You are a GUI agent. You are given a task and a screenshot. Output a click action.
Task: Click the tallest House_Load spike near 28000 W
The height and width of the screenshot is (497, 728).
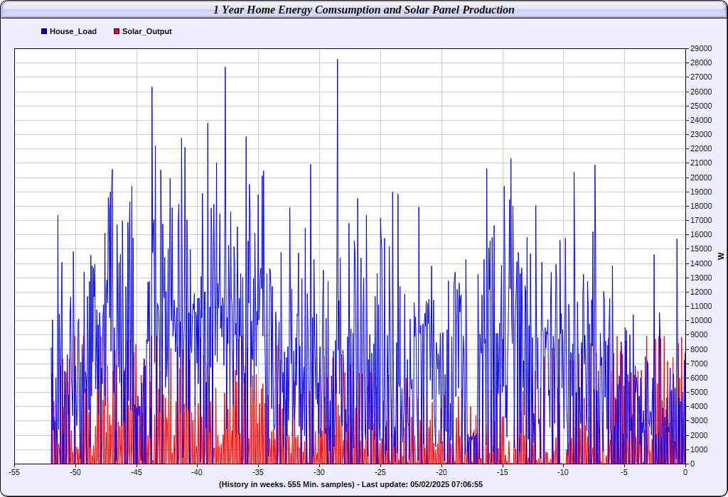pos(338,60)
